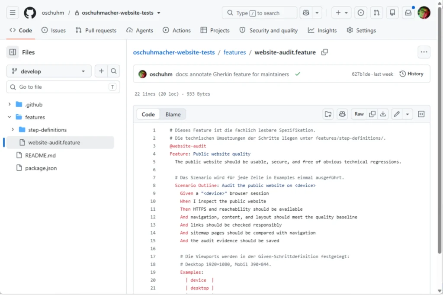This screenshot has height=295, width=443.
Task: Search files using the magnifier button
Action: pyautogui.click(x=114, y=71)
